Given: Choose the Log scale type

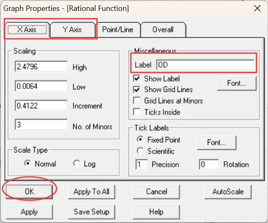Looking at the screenshot, I should [77, 164].
